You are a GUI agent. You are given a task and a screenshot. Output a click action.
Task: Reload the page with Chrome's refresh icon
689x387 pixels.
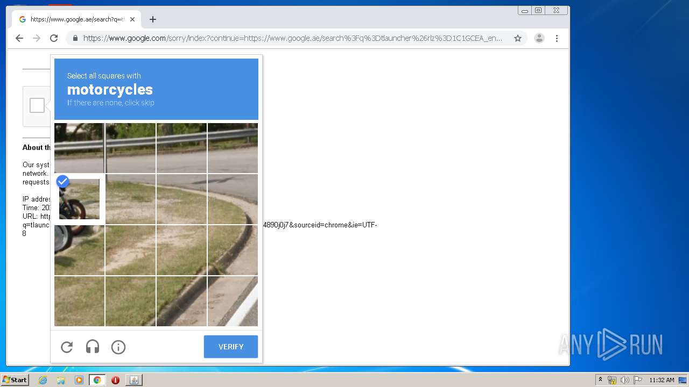click(54, 38)
